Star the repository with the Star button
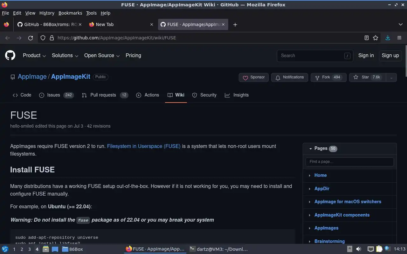The width and height of the screenshot is (407, 254). pos(368,77)
